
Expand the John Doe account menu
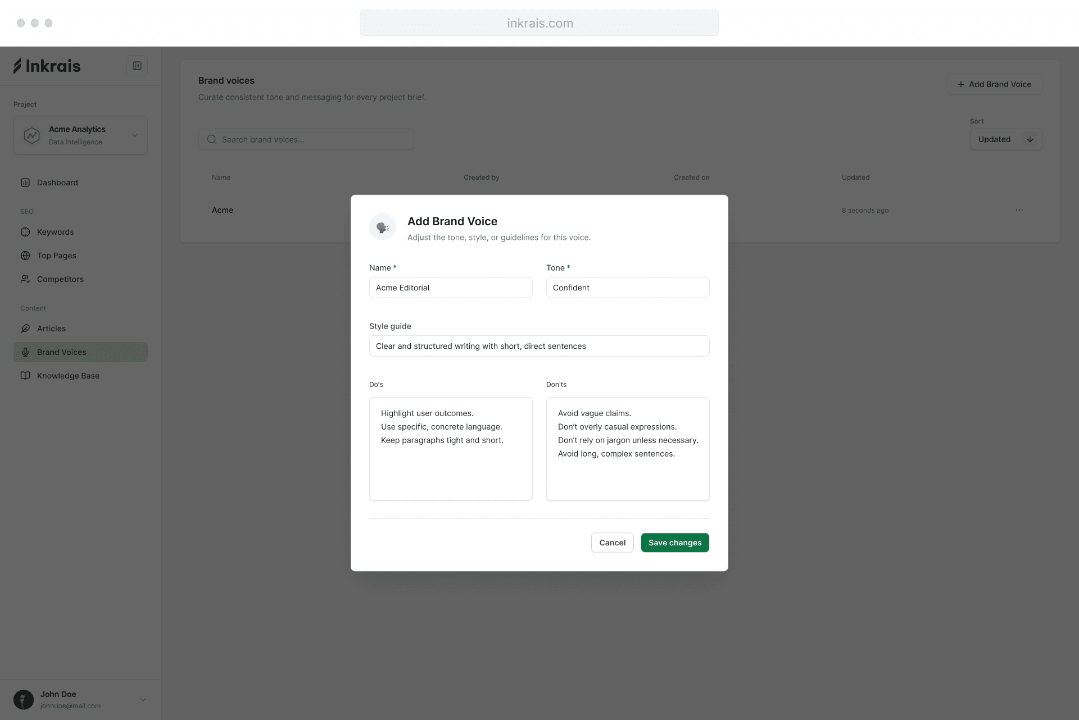pyautogui.click(x=143, y=700)
